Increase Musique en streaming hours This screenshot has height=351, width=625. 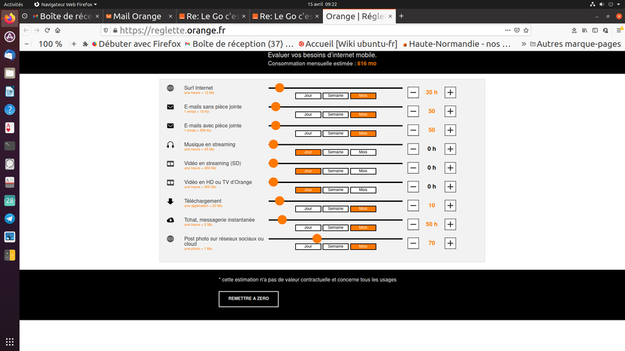point(450,149)
